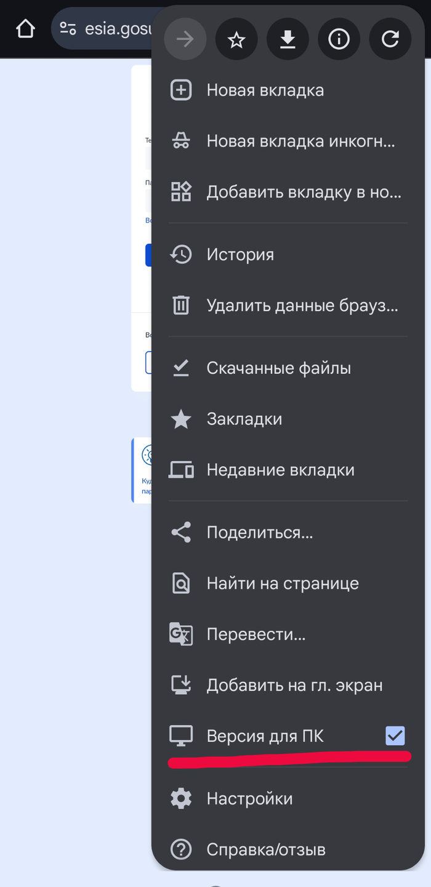
Task: Tap Перевести… menu entry
Action: click(256, 634)
